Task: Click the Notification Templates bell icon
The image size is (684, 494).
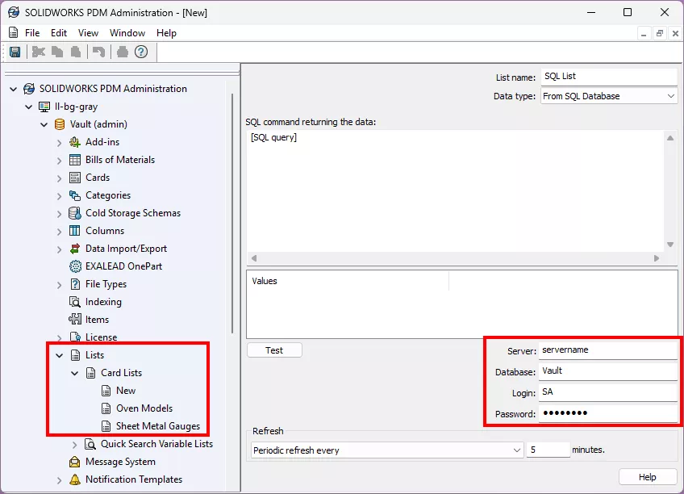Action: 75,479
